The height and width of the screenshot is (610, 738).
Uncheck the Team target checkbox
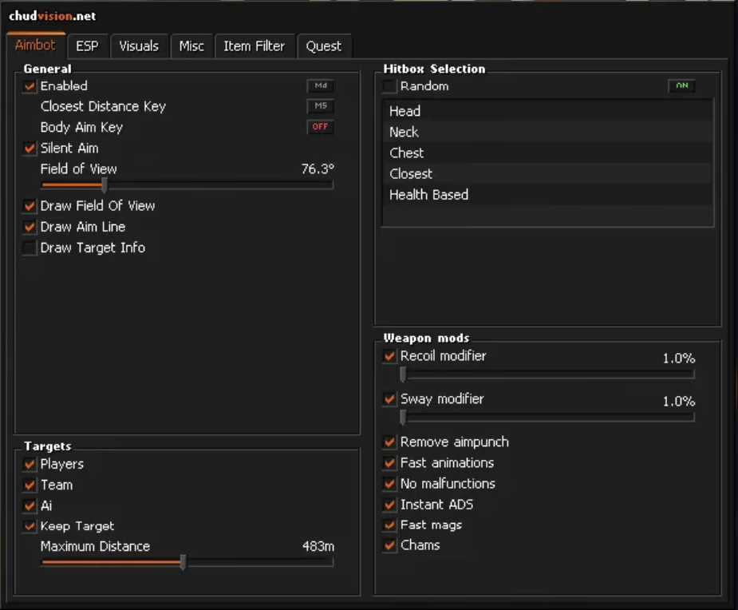point(30,485)
